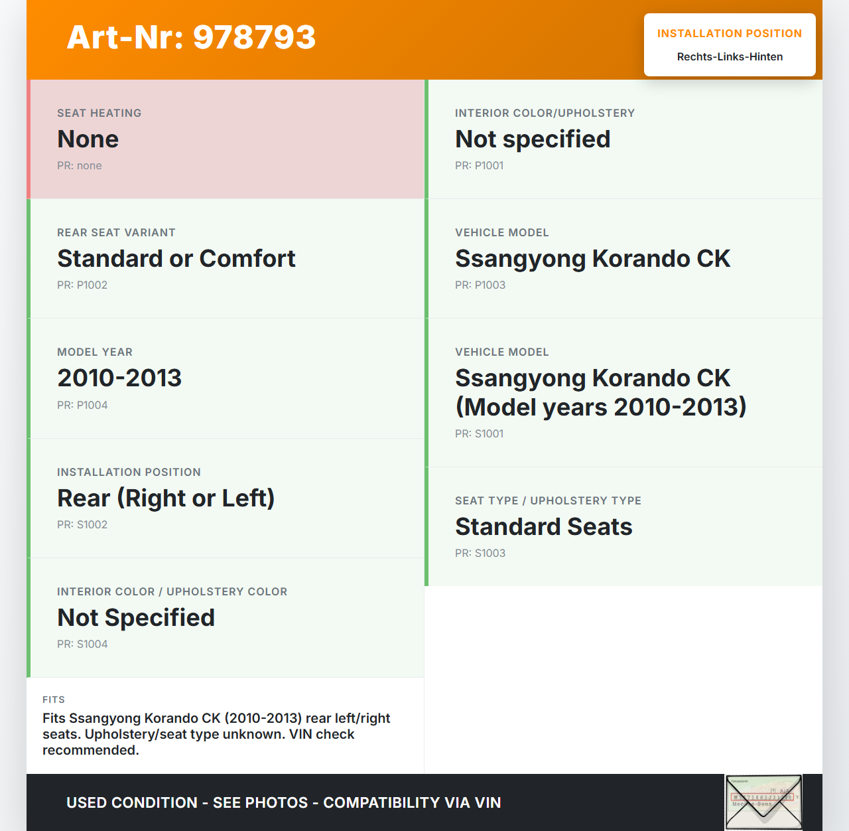Click the PR: P1001 code label

[479, 166]
